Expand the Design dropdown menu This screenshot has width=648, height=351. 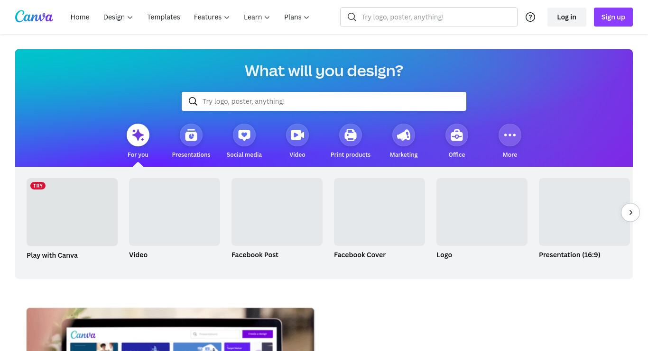(x=118, y=17)
